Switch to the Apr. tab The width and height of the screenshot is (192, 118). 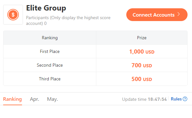click(x=34, y=99)
